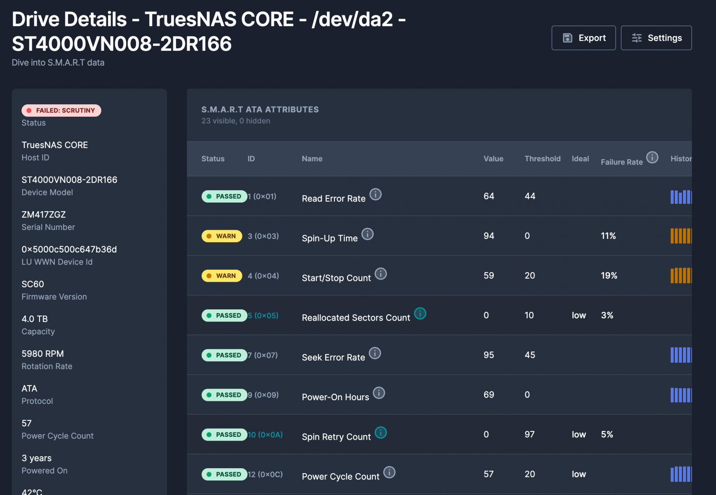
Task: Click the history sparkline for Read Error Rate
Action: 681,197
